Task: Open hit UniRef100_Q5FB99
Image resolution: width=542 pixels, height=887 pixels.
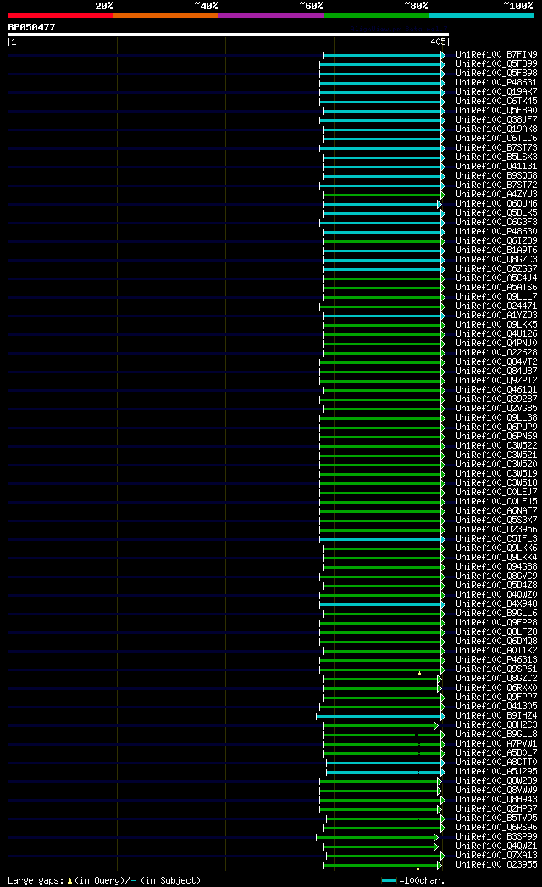Action: pos(497,64)
